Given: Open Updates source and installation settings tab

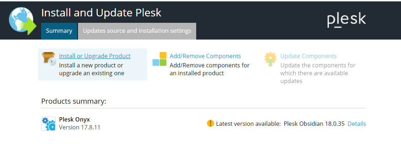Looking at the screenshot, I should [137, 31].
